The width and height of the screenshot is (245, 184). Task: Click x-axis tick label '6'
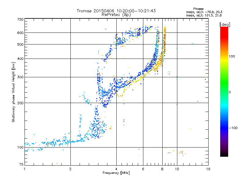143,169
